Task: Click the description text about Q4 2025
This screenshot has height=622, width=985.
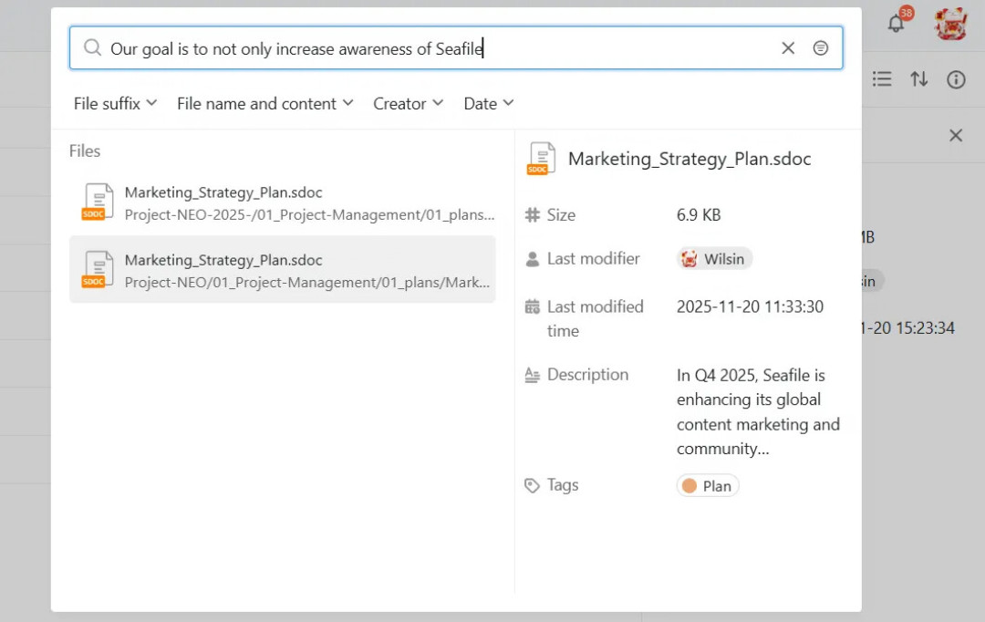Action: (x=758, y=411)
